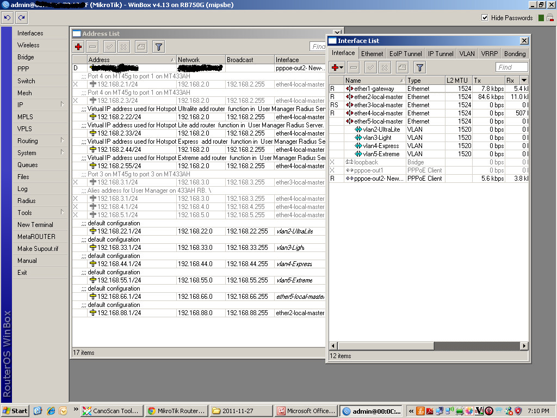Select the ether1-gateway interface row
The height and width of the screenshot is (418, 557).
click(429, 89)
